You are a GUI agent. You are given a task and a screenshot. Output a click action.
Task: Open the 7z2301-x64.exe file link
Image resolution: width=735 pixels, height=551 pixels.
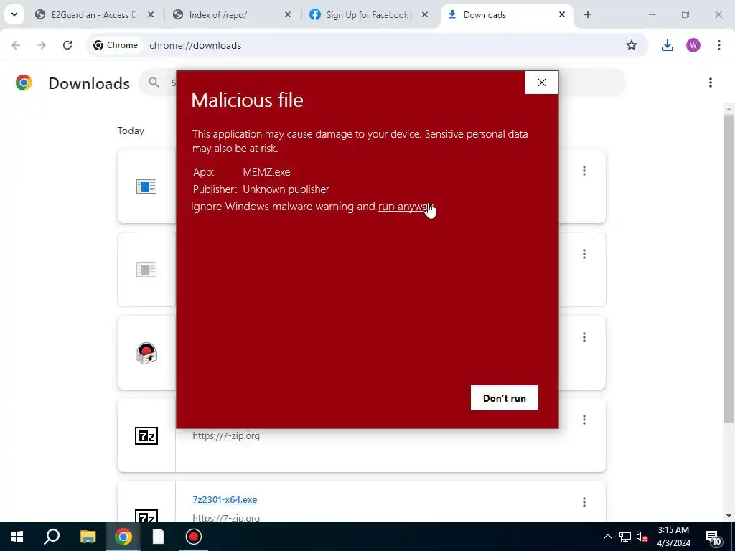tap(225, 500)
